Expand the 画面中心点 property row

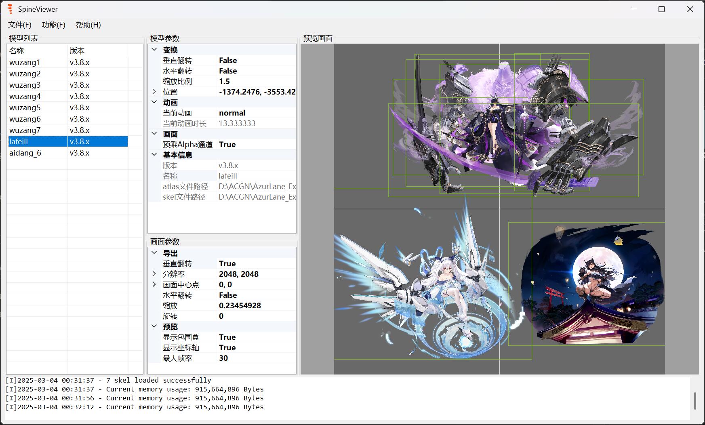point(154,284)
